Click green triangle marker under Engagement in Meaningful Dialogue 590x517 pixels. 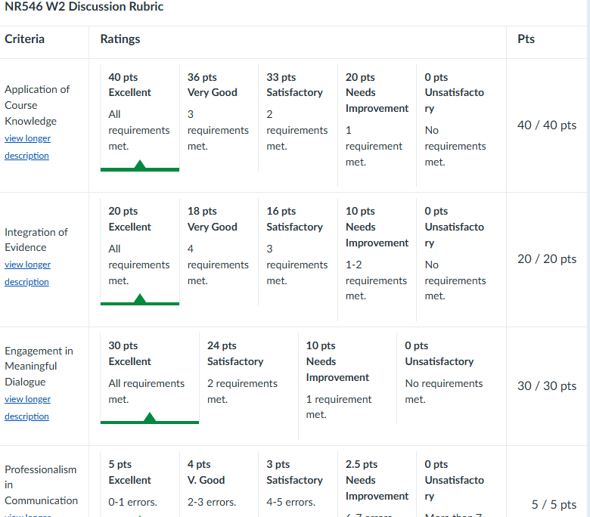point(150,418)
